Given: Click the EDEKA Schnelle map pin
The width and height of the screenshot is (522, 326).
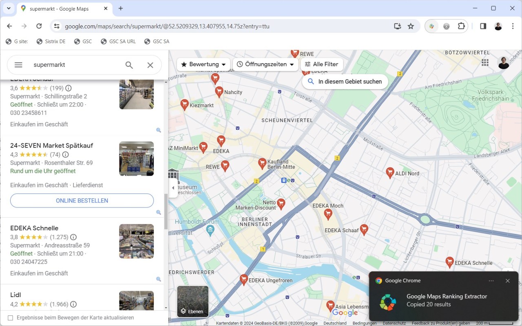Looking at the screenshot, I should pyautogui.click(x=450, y=262).
